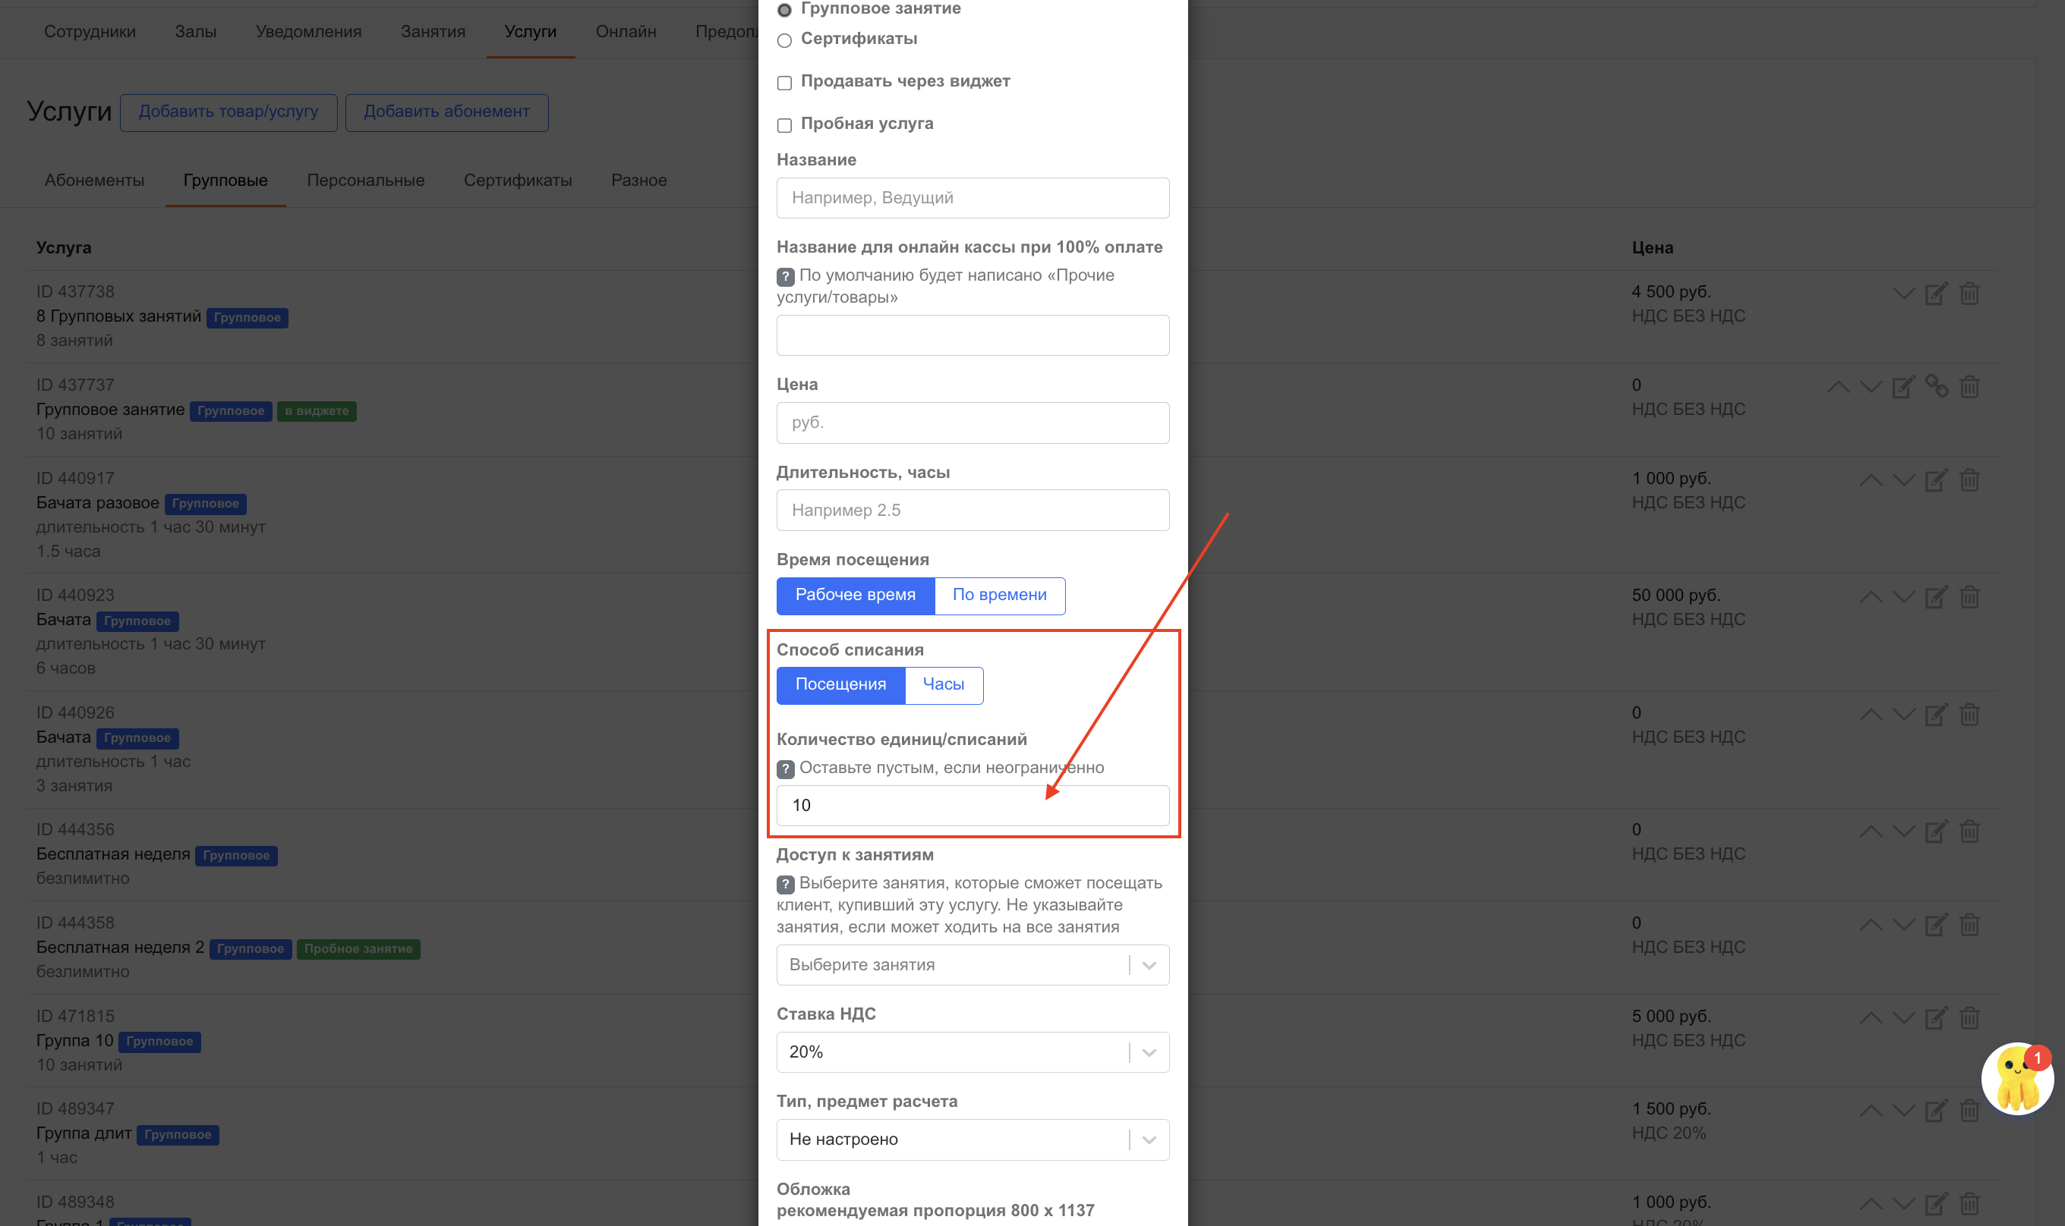This screenshot has width=2065, height=1226.
Task: Select Часы as способ списания
Action: 943,685
